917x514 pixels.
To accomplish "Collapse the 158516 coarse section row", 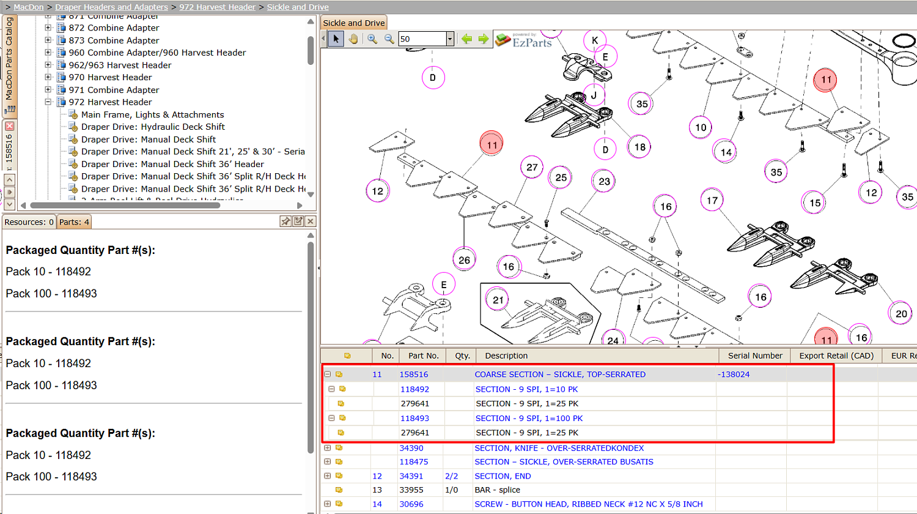I will 328,374.
